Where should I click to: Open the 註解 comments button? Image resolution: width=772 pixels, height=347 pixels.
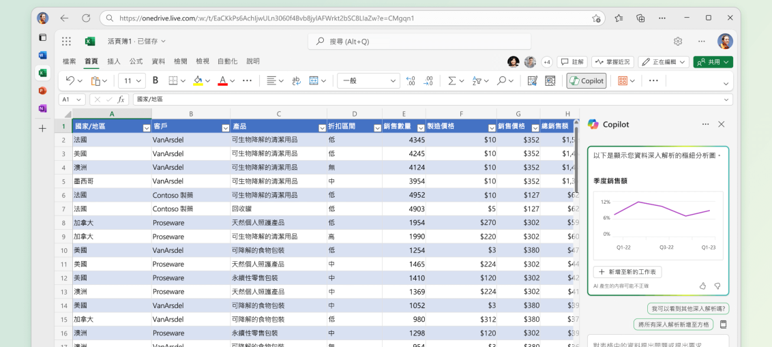click(x=572, y=62)
